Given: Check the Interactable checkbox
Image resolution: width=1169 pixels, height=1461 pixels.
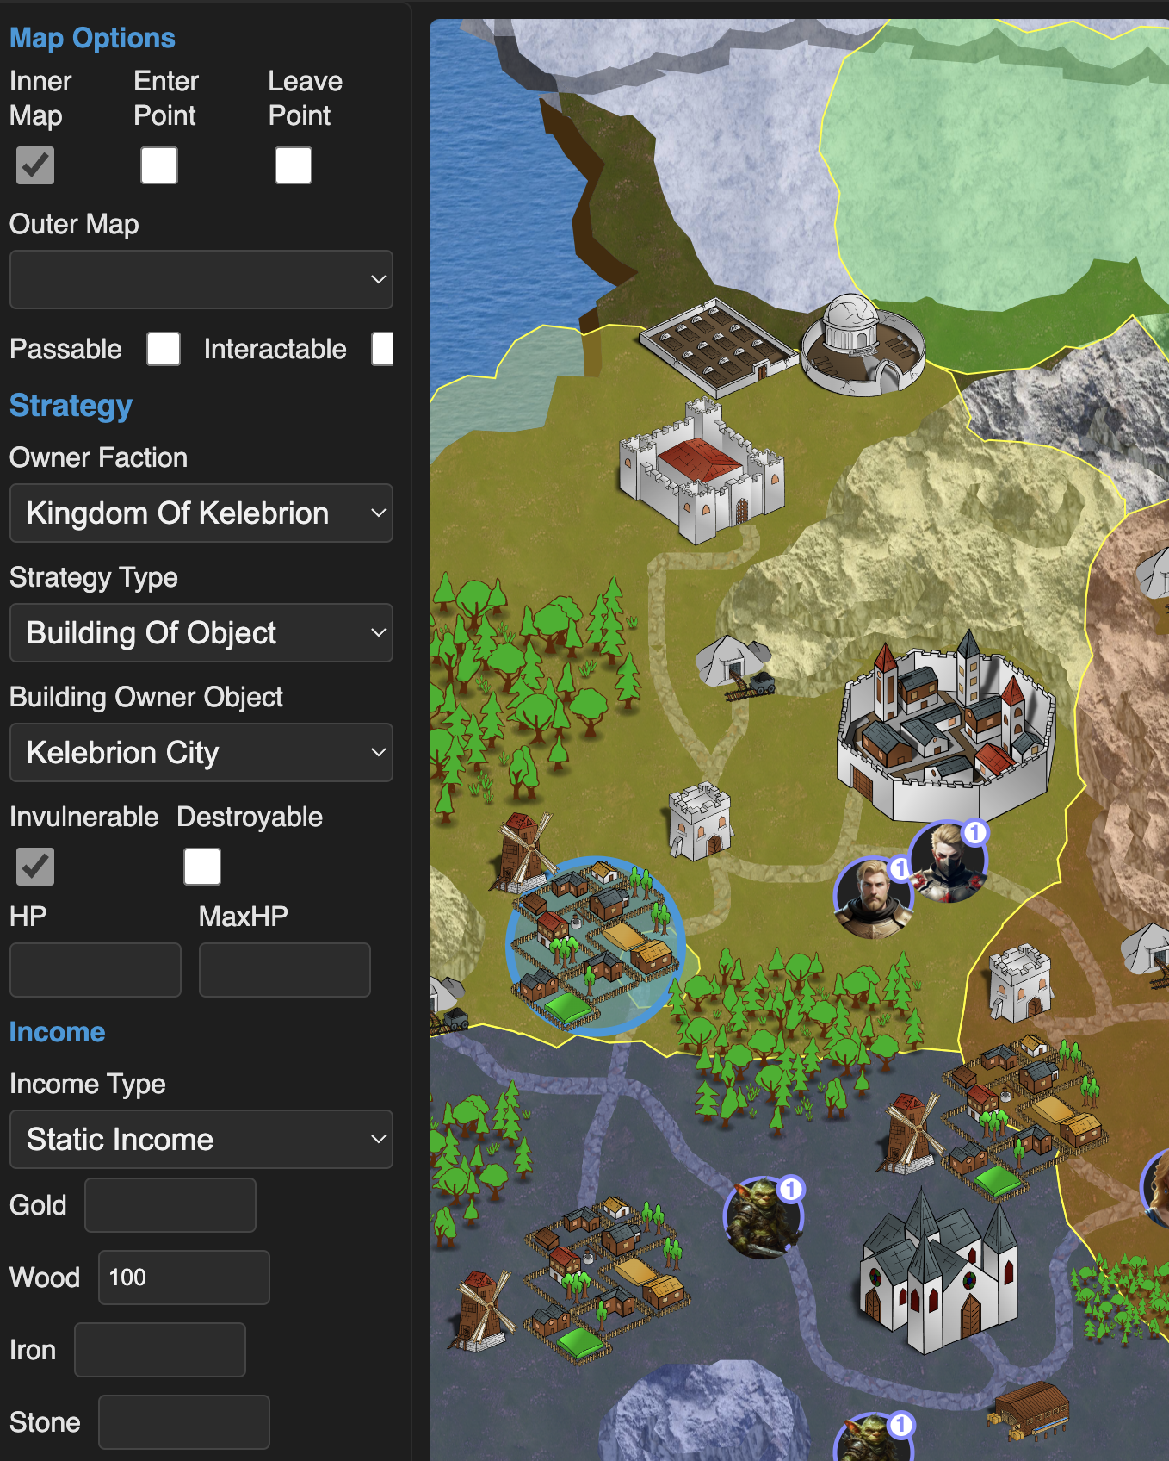Looking at the screenshot, I should 383,349.
